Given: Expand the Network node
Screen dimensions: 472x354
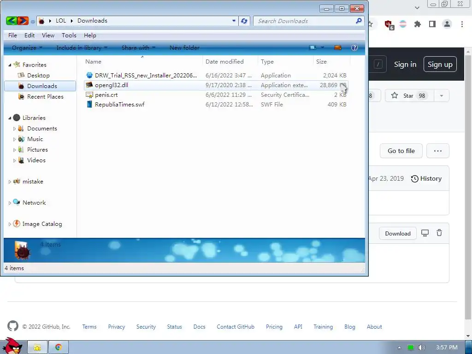Looking at the screenshot, I should [x=10, y=203].
